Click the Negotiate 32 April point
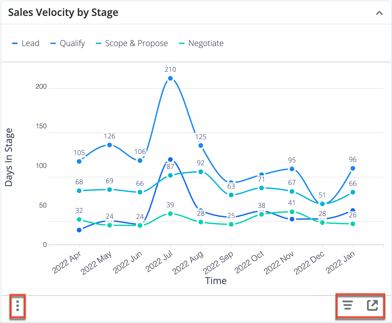This screenshot has height=323, width=392. pyautogui.click(x=79, y=219)
